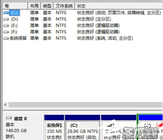Viewport: 163px width, 140px height.
Task: Click the 磁盘 0 基本 149.05 GB label
Action: 16,128
